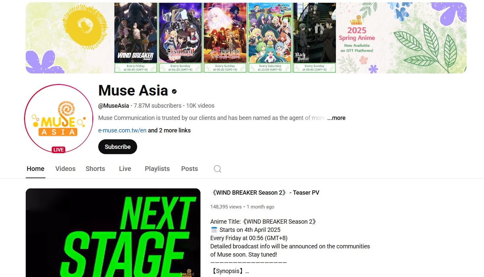
Task: Expand the Synopsis ellipsis in description
Action: coord(247,271)
